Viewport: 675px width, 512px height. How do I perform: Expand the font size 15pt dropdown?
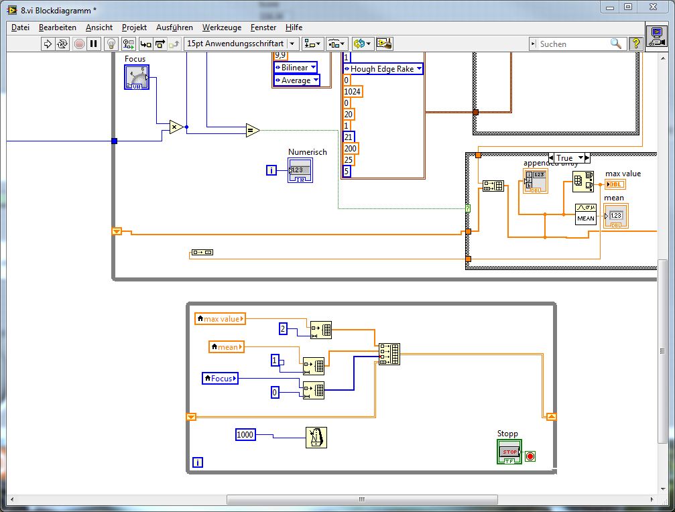pos(241,44)
